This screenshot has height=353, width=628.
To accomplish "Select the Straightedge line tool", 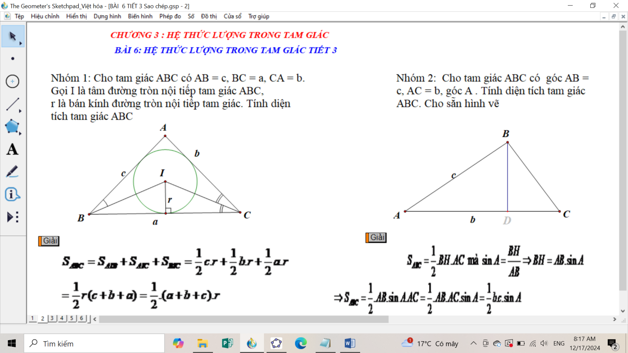I will pos(12,104).
